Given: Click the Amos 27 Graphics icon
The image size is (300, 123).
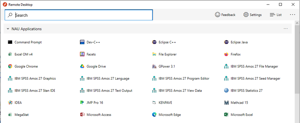Looking at the screenshot, I should point(10,78).
